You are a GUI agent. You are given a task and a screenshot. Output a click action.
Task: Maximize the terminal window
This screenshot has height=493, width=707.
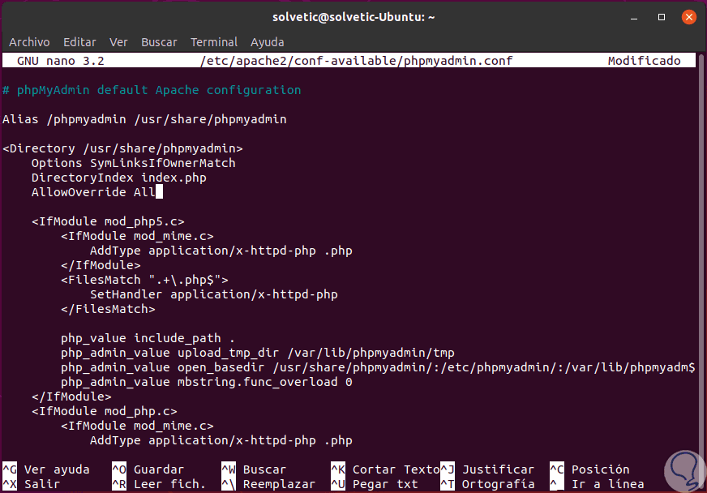pos(662,16)
